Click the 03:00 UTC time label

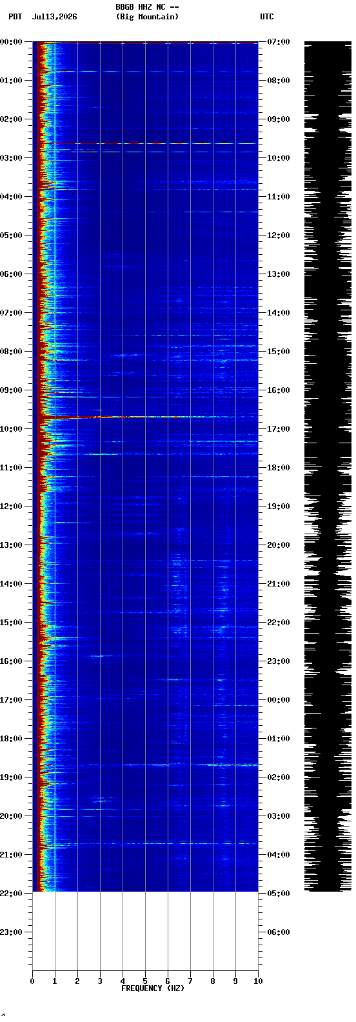point(278,816)
